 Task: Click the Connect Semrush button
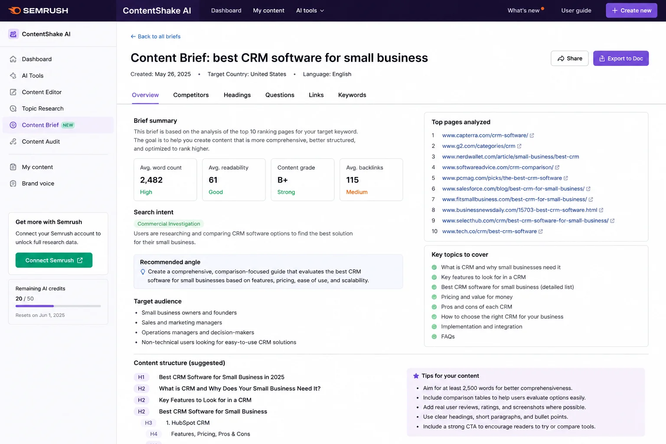[54, 260]
